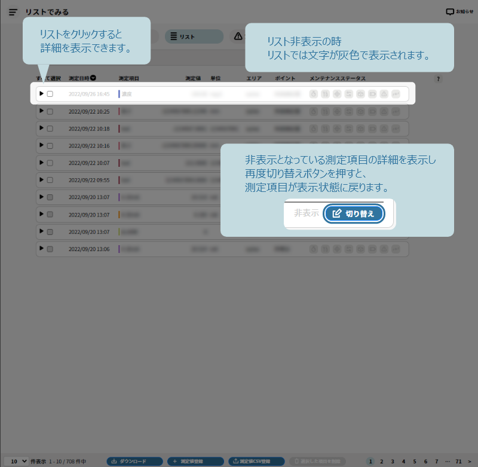The image size is (478, 467).
Task: Check the box for 2022/09/22 10:16 row
Action: click(x=50, y=146)
